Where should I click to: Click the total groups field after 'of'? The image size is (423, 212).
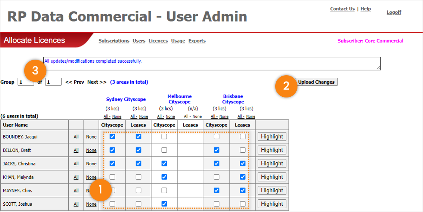point(53,82)
